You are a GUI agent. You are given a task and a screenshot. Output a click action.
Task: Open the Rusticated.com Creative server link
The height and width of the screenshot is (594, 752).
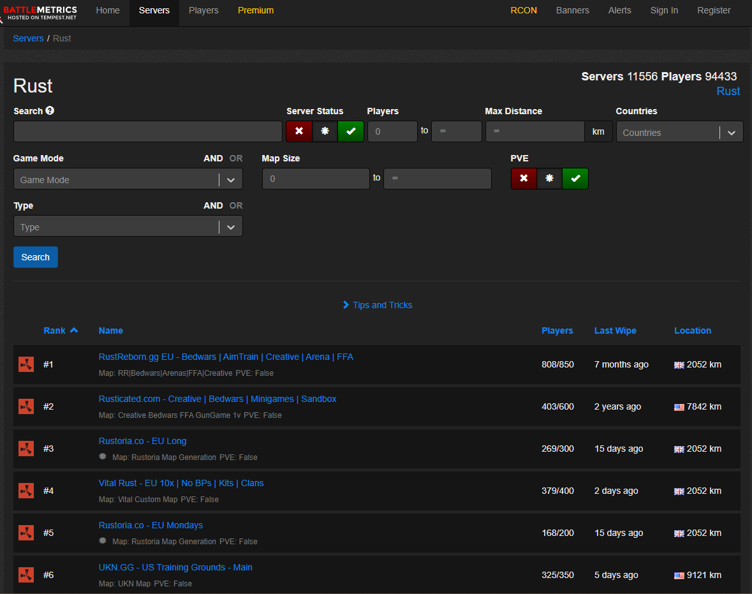[x=217, y=399]
